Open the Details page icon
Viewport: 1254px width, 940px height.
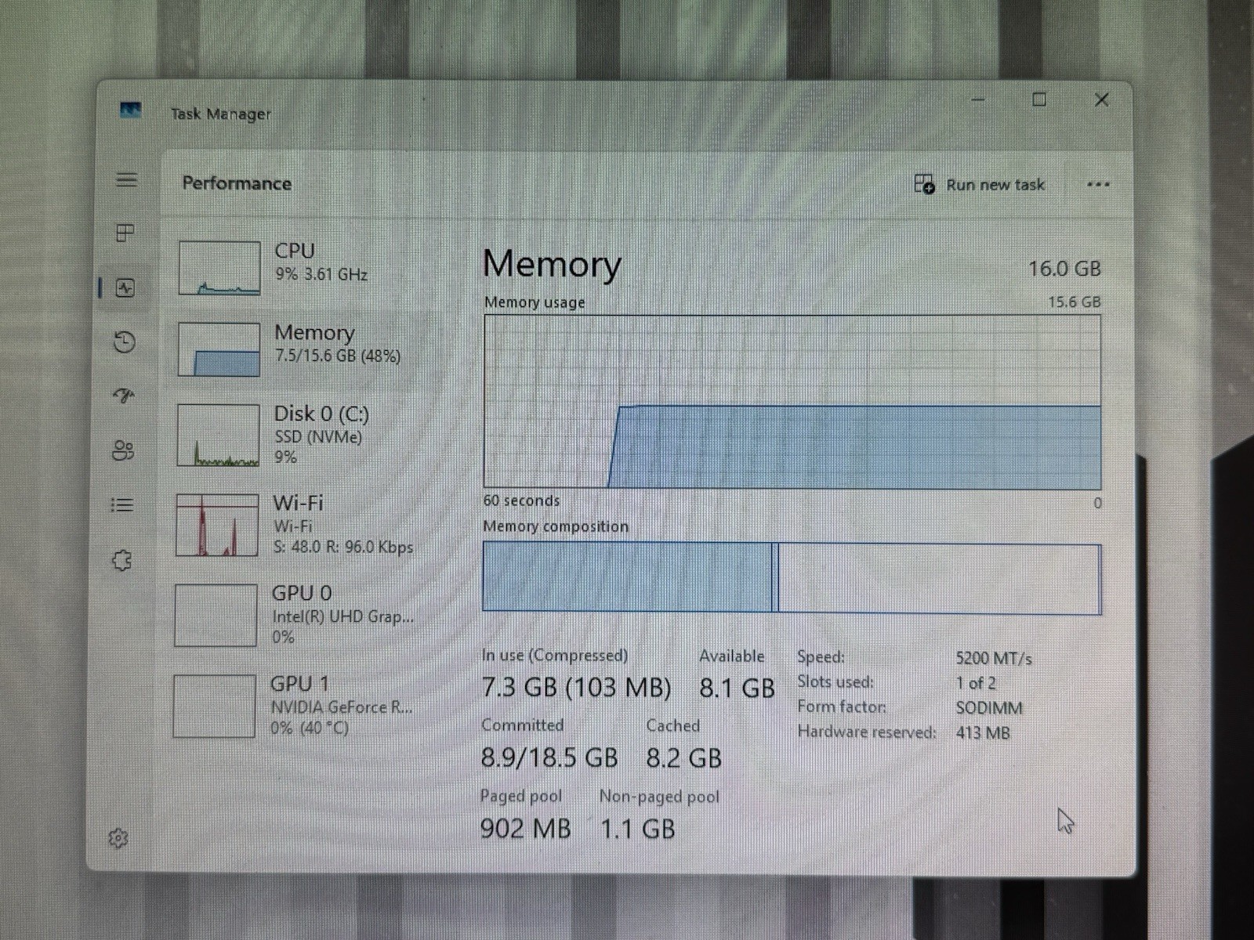[122, 505]
